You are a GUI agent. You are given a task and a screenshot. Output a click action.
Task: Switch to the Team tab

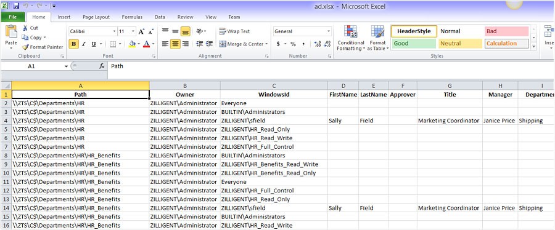click(x=234, y=17)
